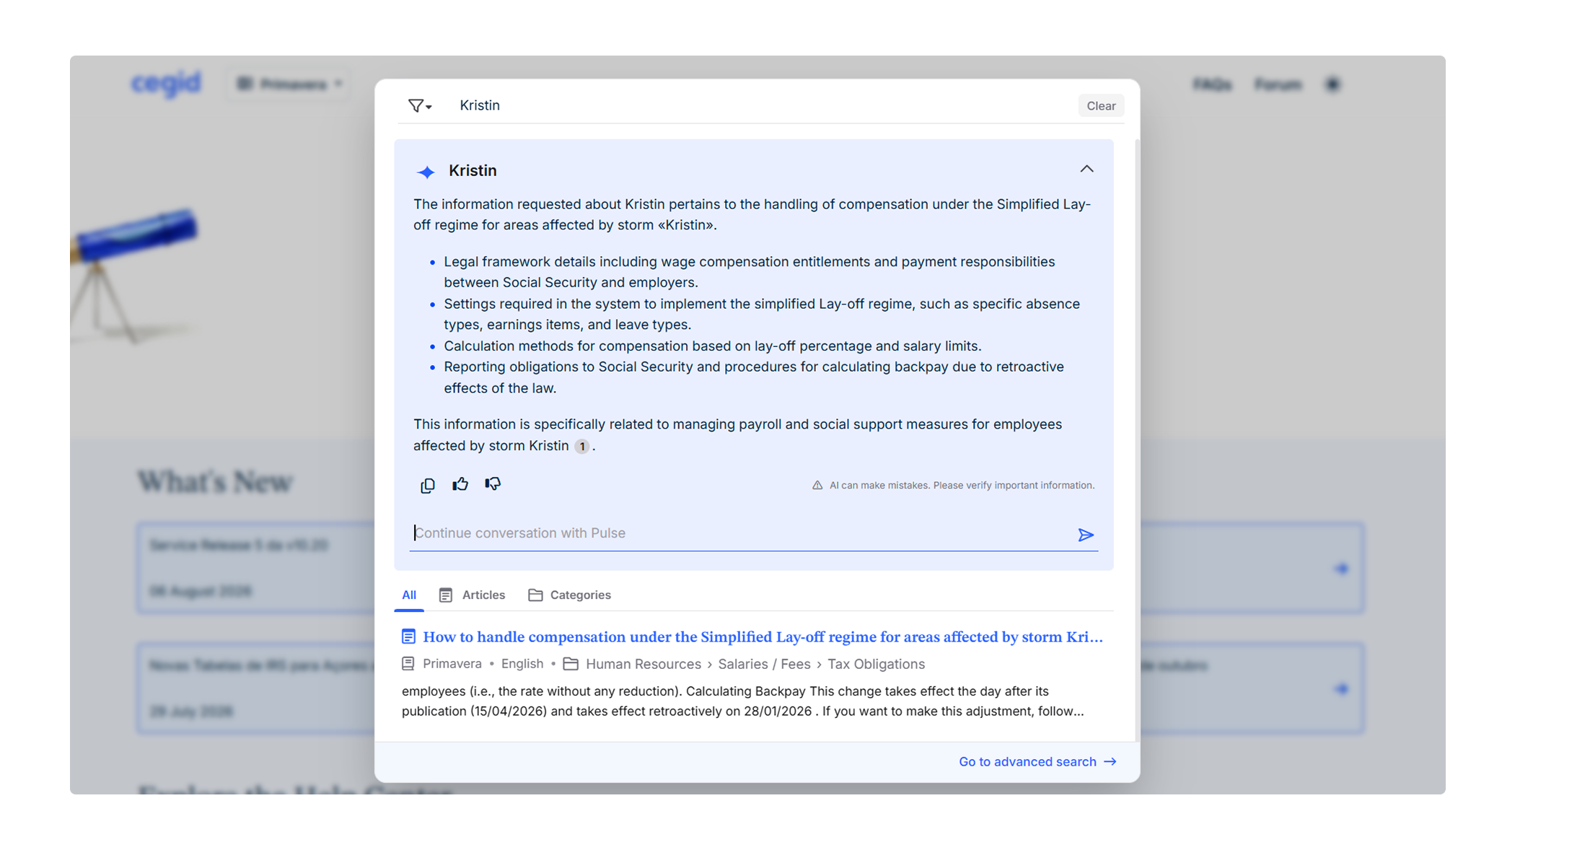Open the FAQs link in header

(1212, 85)
